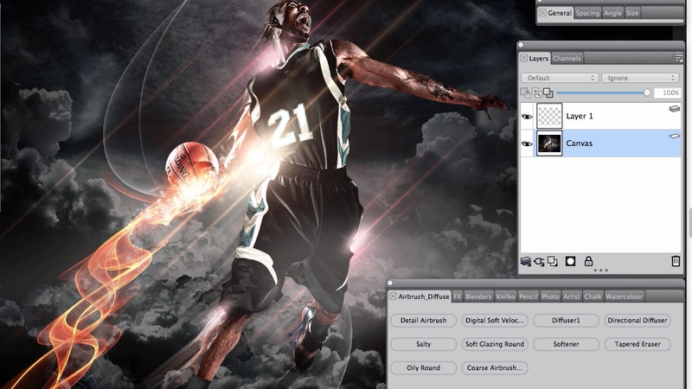Hide the Canvas layer with its eye icon
This screenshot has width=692, height=389.
pyautogui.click(x=527, y=143)
